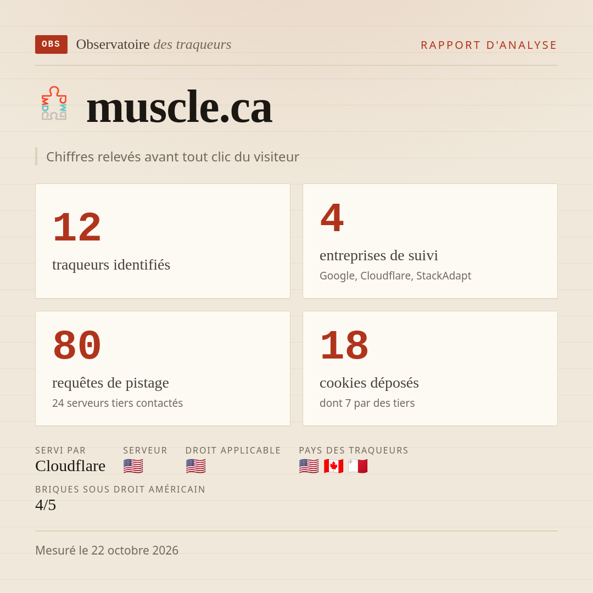Click the Cloudflare value under Servi par

70,466
